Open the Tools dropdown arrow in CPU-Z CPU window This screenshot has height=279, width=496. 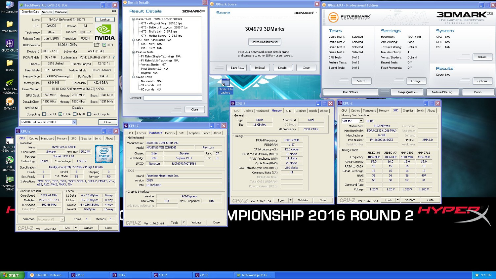click(76, 228)
